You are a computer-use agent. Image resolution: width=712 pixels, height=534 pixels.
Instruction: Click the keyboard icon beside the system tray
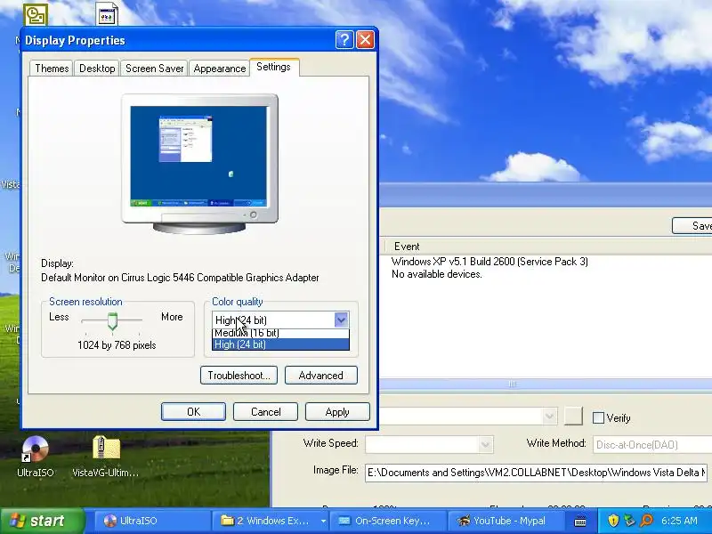[x=580, y=521]
